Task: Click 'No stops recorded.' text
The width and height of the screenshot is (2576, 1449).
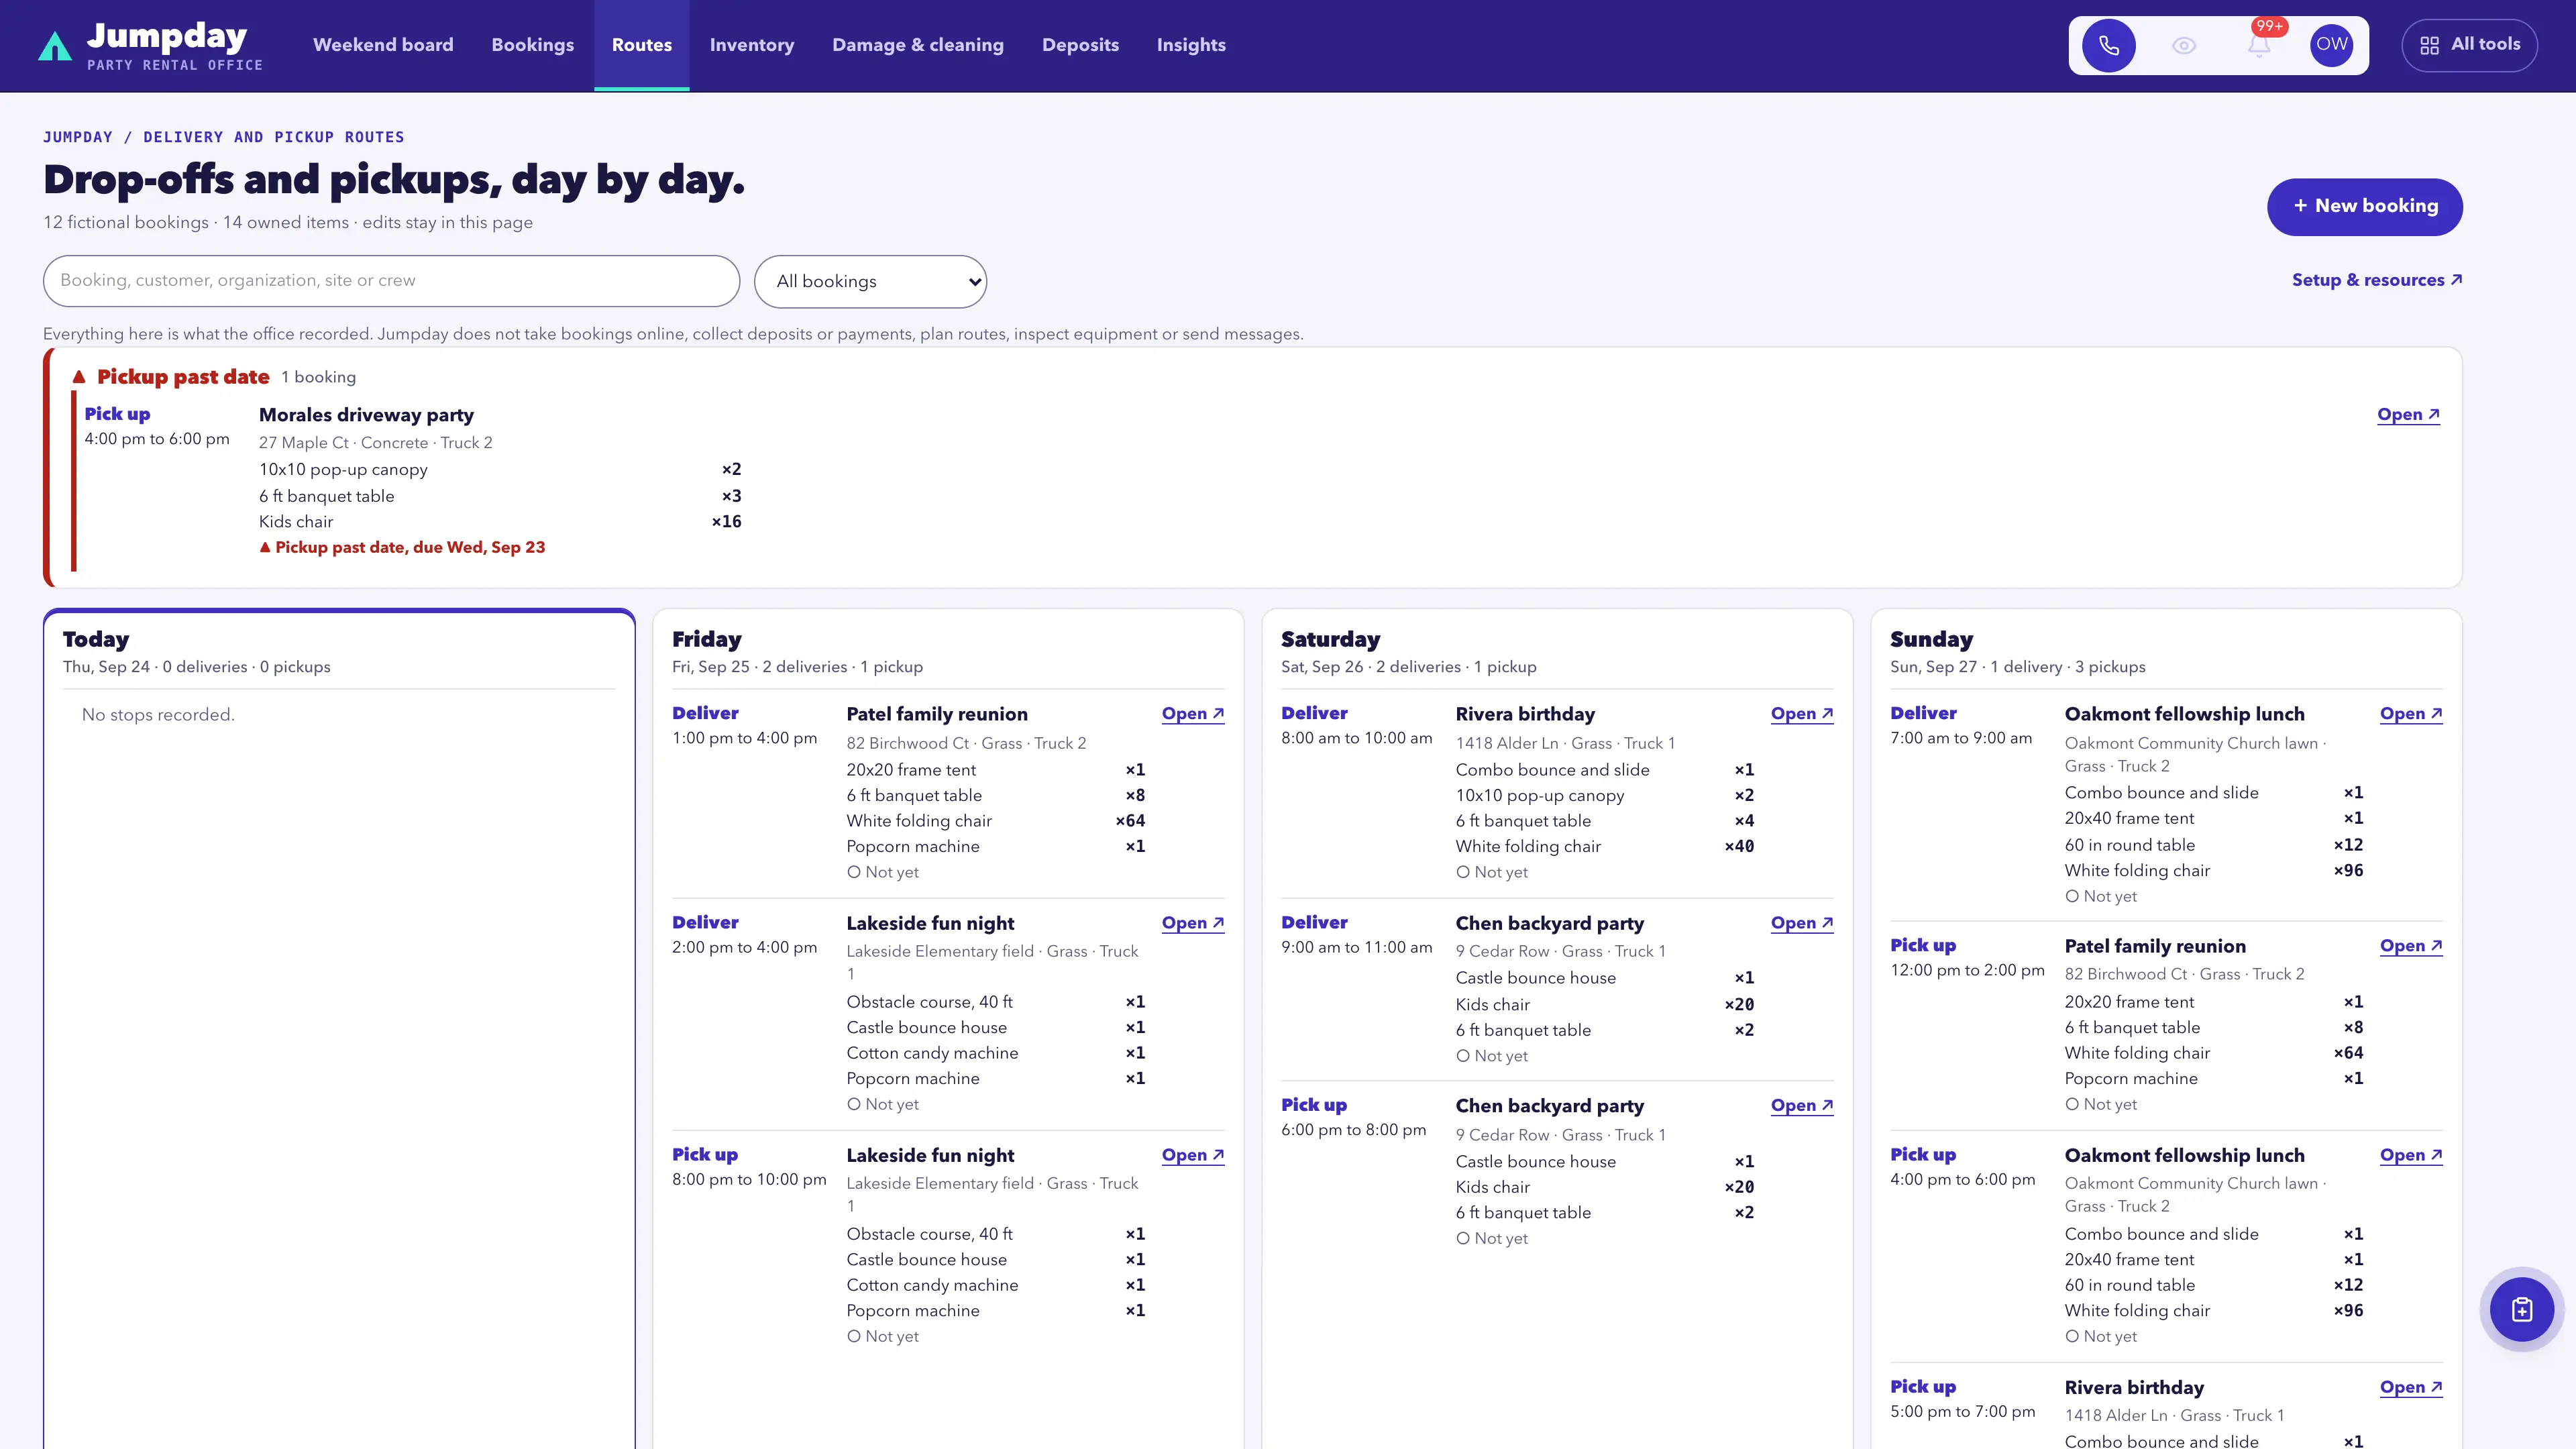Action: (158, 715)
